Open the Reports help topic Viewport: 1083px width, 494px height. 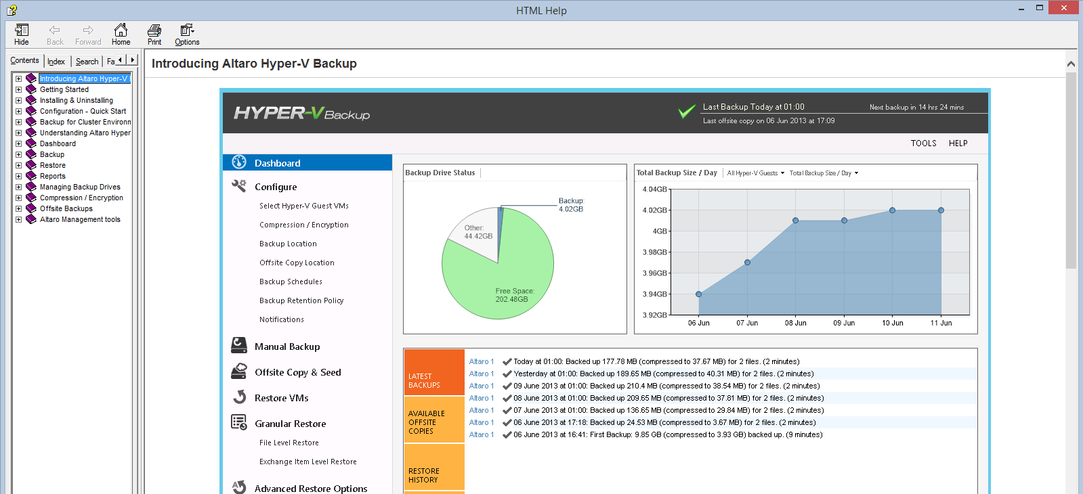tap(53, 176)
